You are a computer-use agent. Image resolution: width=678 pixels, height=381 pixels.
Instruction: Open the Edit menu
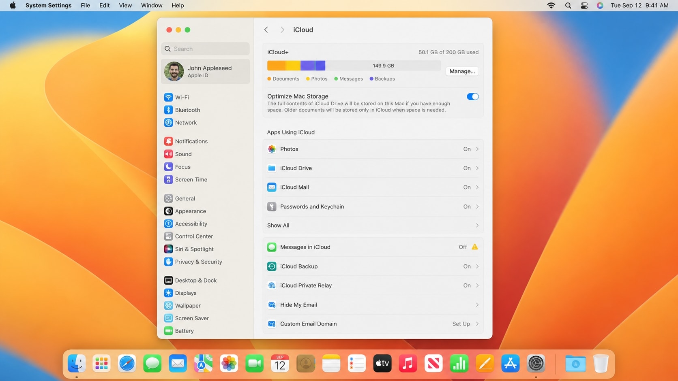(105, 6)
